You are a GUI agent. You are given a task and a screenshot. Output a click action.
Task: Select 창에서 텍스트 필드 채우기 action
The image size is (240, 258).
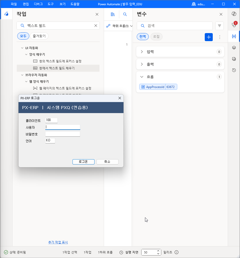point(58,68)
